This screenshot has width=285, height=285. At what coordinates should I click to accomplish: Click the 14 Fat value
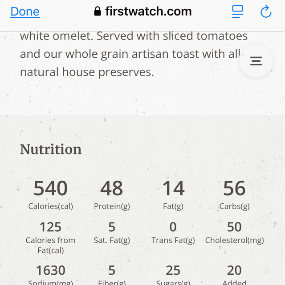point(173,189)
